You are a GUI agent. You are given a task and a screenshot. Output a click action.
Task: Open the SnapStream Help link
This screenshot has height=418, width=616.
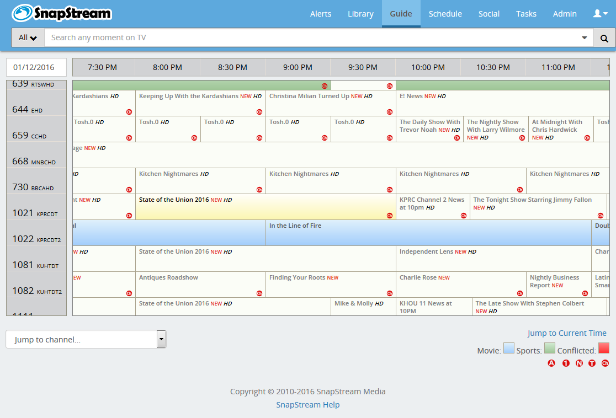click(x=307, y=405)
